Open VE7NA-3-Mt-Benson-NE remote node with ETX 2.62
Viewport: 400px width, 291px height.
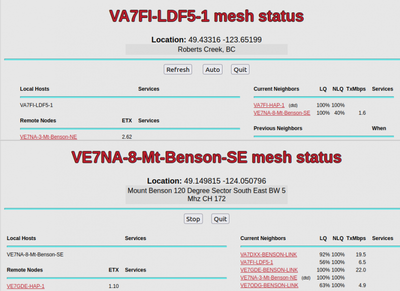pos(48,137)
